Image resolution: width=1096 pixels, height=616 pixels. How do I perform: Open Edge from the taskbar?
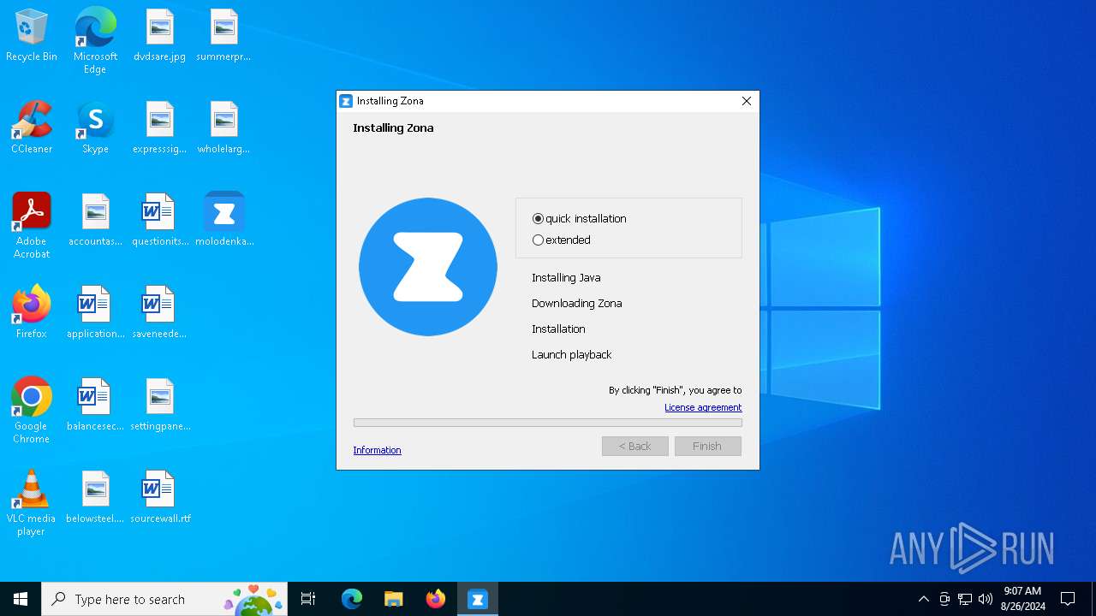coord(352,599)
